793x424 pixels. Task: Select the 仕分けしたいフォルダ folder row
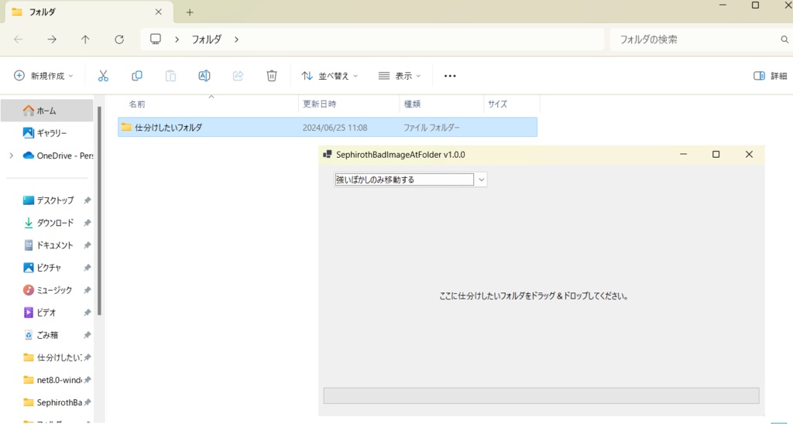coord(328,128)
